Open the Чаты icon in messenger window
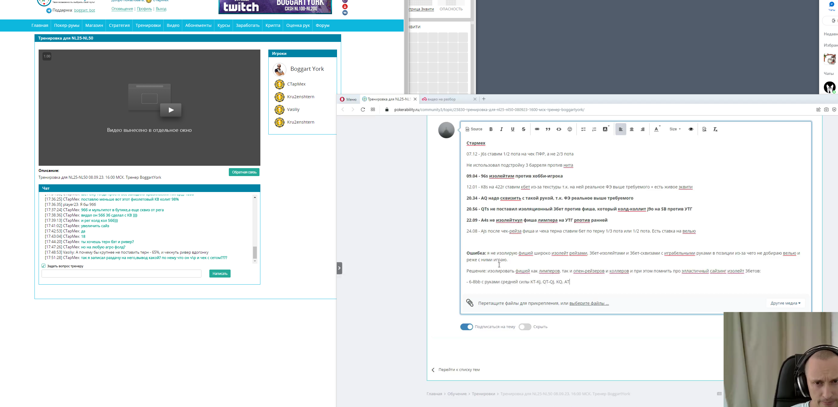 [832, 6]
